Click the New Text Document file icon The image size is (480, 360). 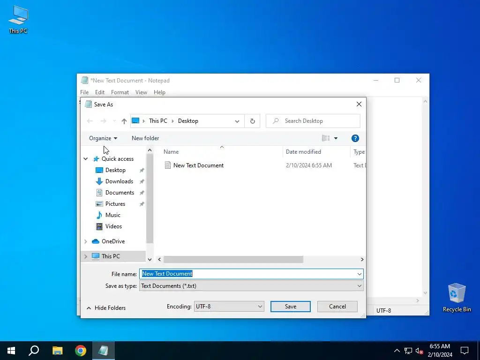click(167, 165)
